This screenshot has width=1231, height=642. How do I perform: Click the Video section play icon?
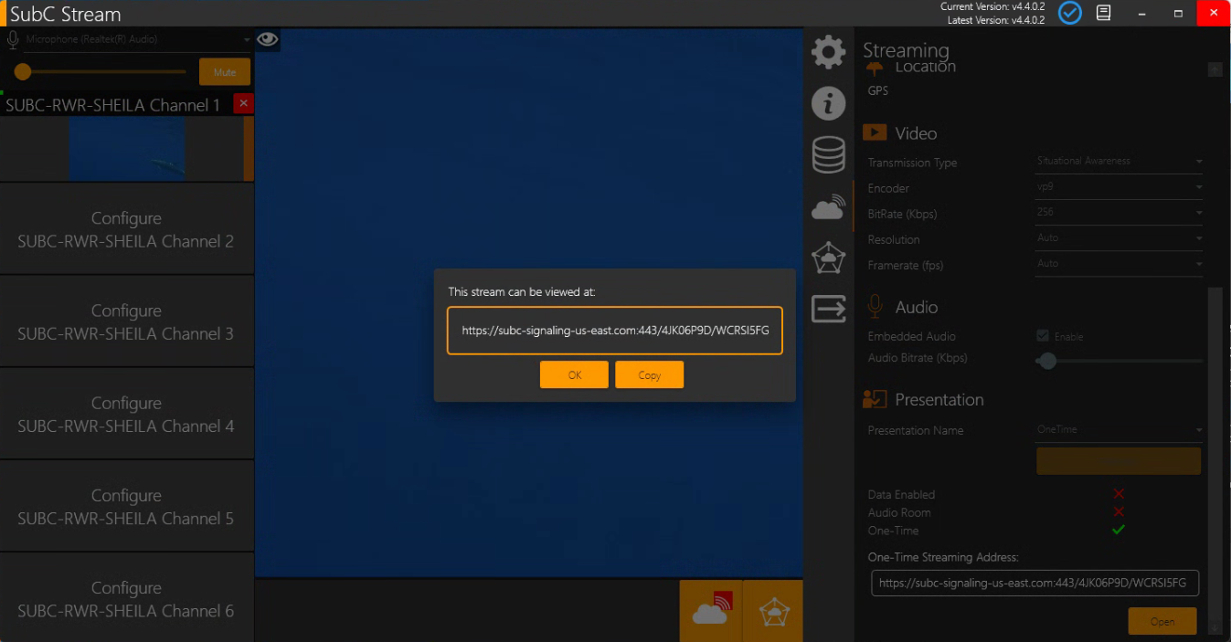[x=875, y=132]
